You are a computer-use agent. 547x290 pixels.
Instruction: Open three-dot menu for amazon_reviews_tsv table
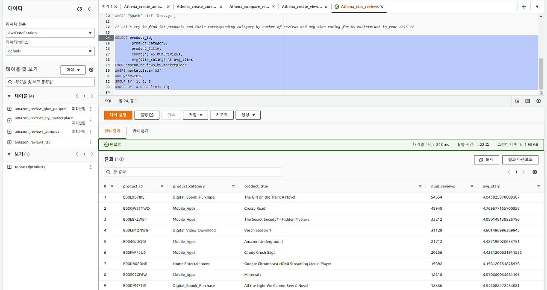click(91, 142)
